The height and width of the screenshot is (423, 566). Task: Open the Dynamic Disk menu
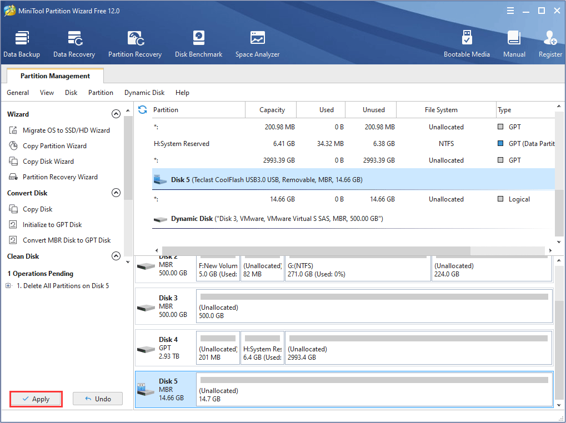[x=144, y=93]
